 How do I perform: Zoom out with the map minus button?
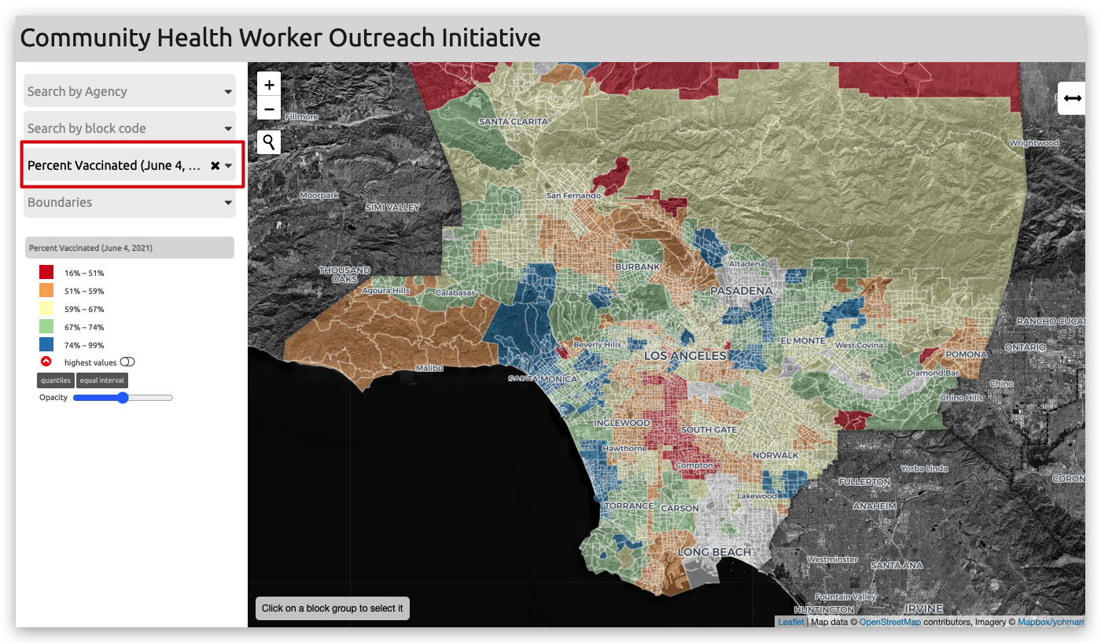click(x=269, y=108)
